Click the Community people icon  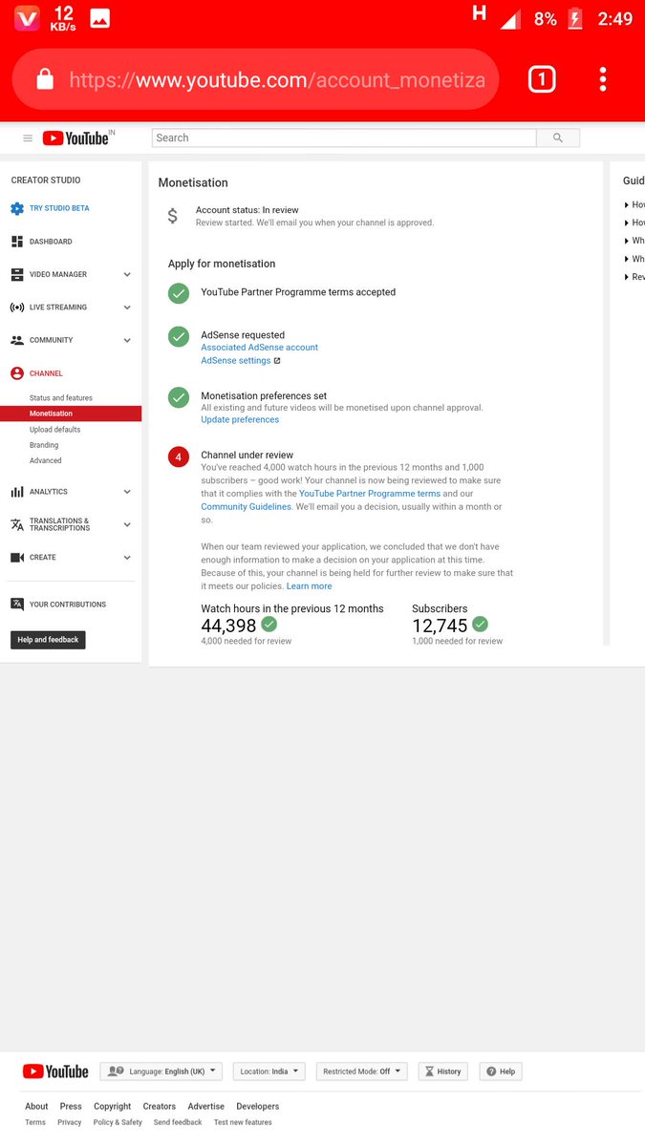(17, 340)
